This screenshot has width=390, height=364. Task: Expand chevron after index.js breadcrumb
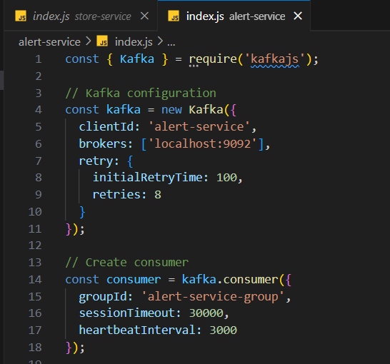(x=160, y=41)
